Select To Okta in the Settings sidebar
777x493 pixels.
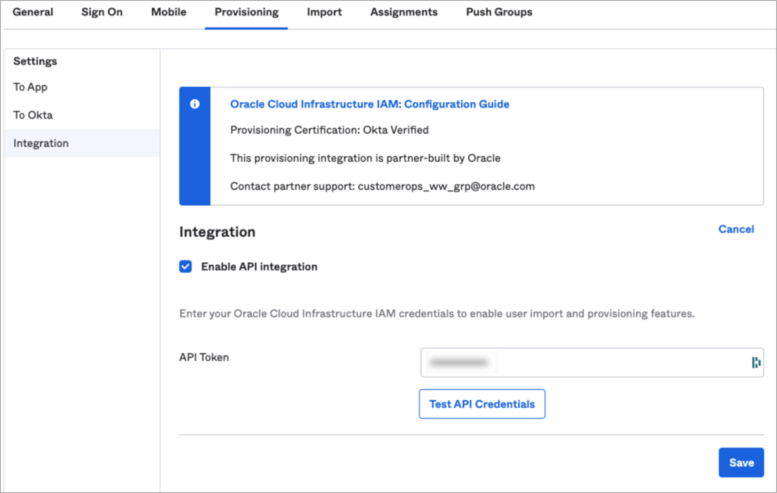pos(33,114)
